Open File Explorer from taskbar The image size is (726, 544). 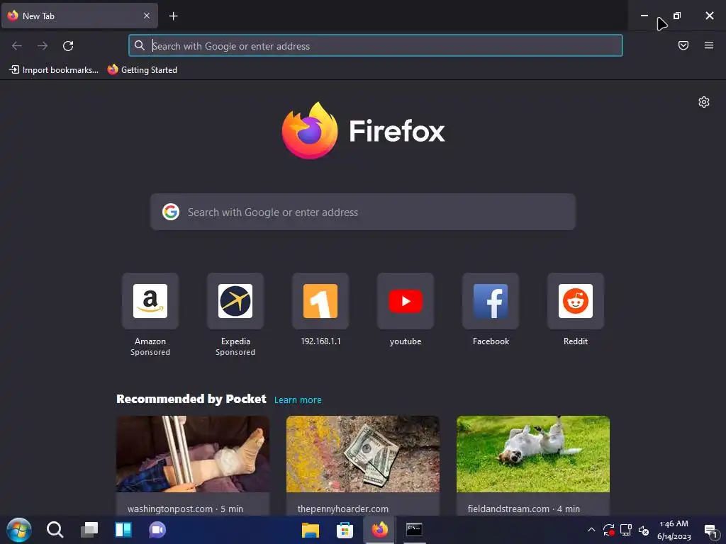[311, 530]
